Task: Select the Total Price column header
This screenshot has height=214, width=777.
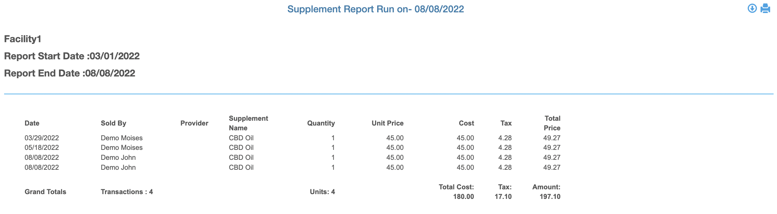Action: pyautogui.click(x=552, y=123)
